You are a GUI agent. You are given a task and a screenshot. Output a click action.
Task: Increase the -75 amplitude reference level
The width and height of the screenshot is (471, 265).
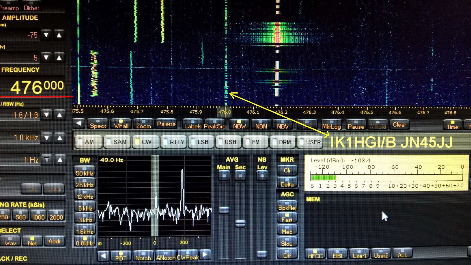(x=59, y=35)
